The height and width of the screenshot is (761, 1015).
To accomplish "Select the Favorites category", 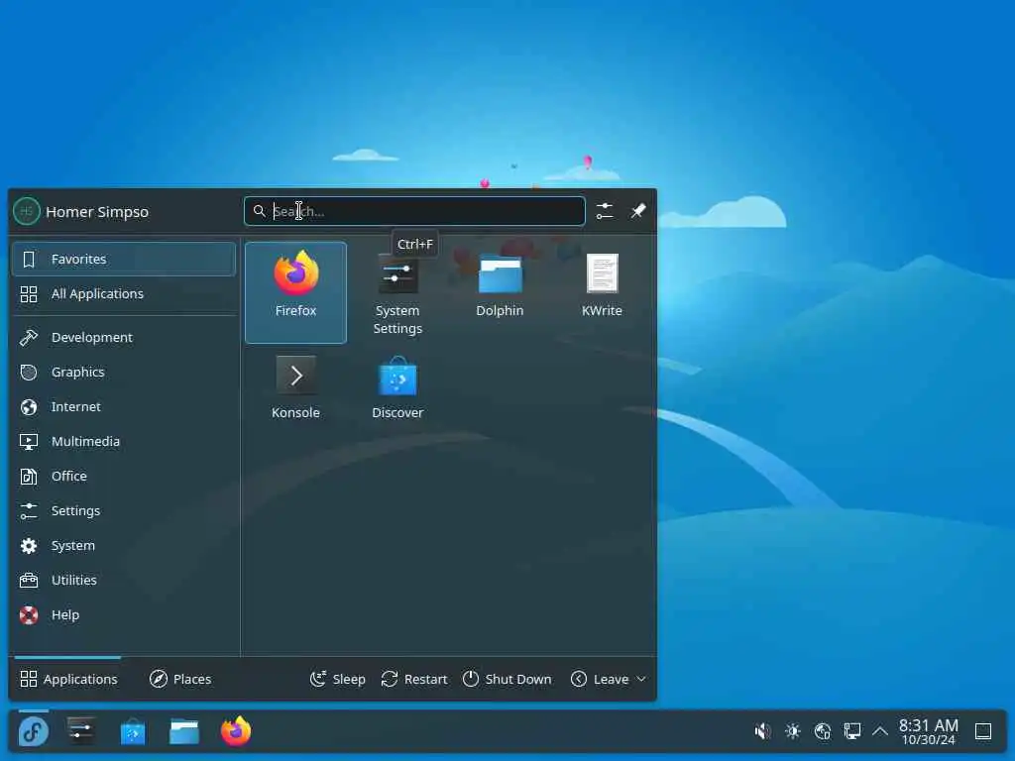I will [x=124, y=259].
